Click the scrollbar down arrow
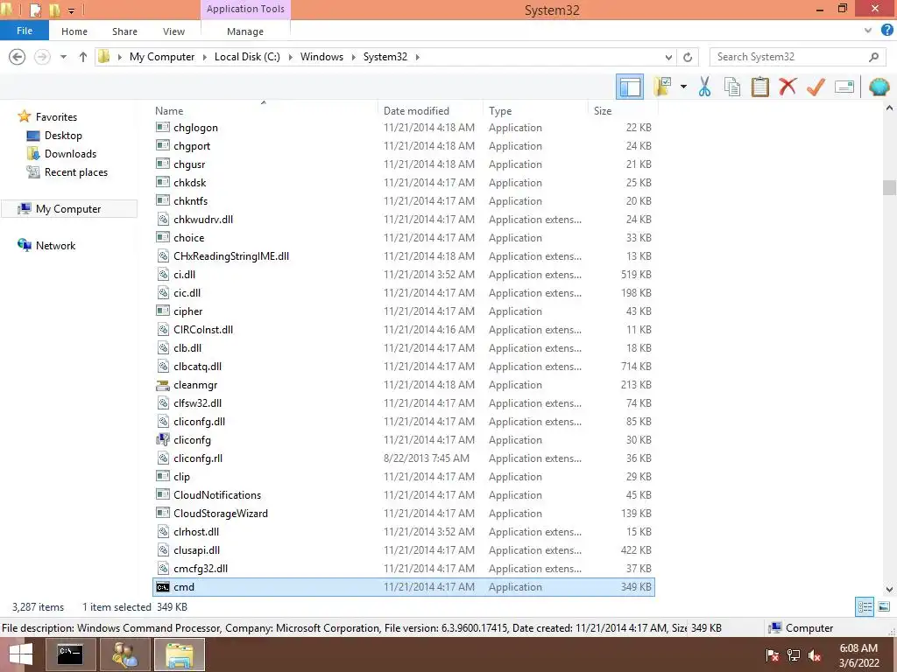Screen dimensions: 897x672 coord(889,589)
